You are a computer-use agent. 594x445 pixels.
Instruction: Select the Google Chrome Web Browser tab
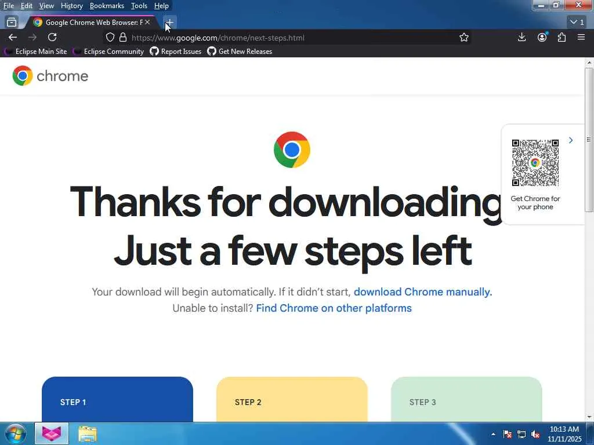[x=92, y=23]
